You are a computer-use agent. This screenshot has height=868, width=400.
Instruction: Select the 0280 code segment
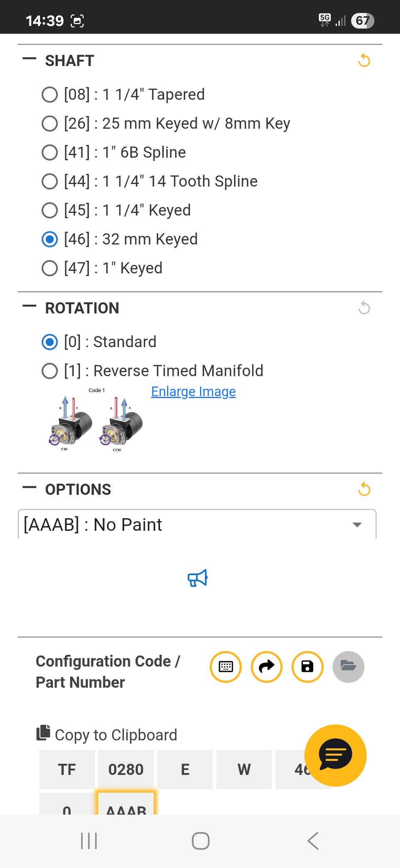pos(126,769)
